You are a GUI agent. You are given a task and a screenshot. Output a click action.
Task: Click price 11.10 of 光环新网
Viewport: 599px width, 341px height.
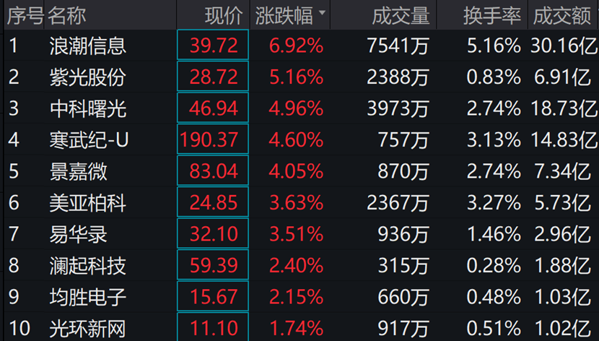click(x=214, y=328)
